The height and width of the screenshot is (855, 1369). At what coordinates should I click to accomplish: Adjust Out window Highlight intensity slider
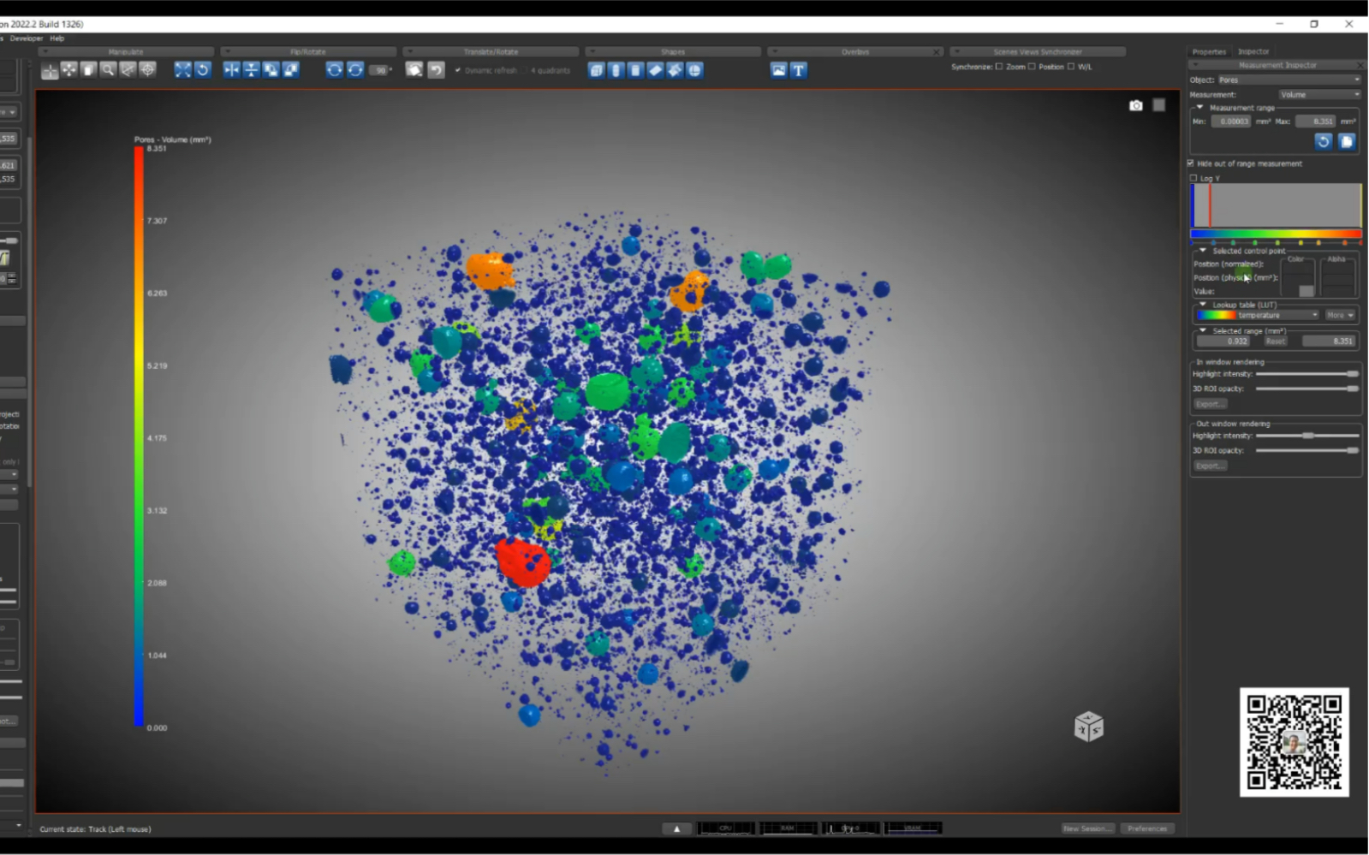(x=1307, y=436)
